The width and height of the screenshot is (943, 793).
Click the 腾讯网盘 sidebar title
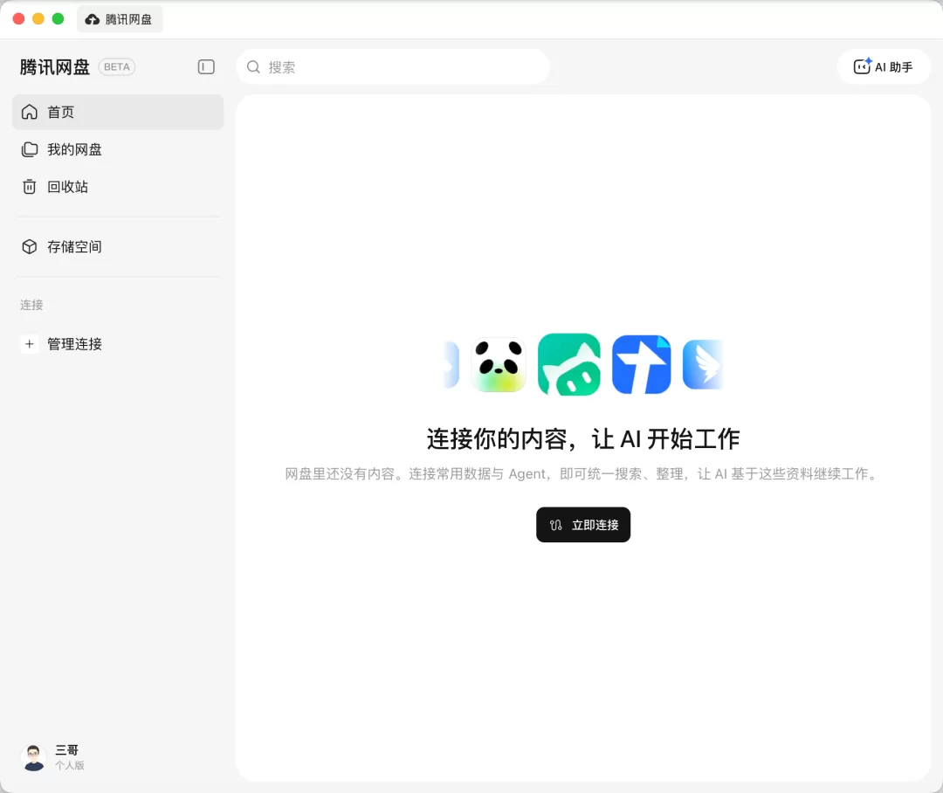[x=55, y=66]
